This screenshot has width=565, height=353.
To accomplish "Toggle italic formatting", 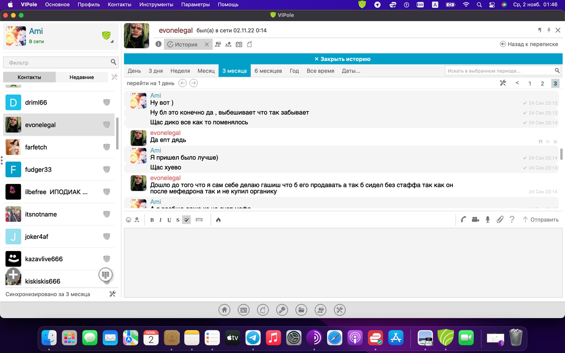I will pos(161,220).
